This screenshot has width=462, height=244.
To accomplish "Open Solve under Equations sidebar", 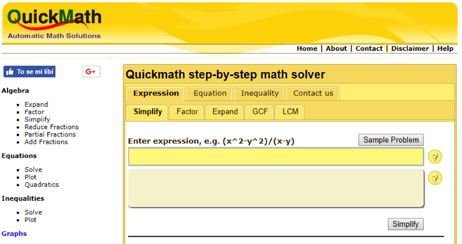I will tap(33, 170).
